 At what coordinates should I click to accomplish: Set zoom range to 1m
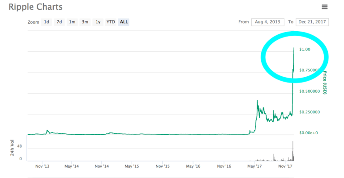pyautogui.click(x=72, y=22)
